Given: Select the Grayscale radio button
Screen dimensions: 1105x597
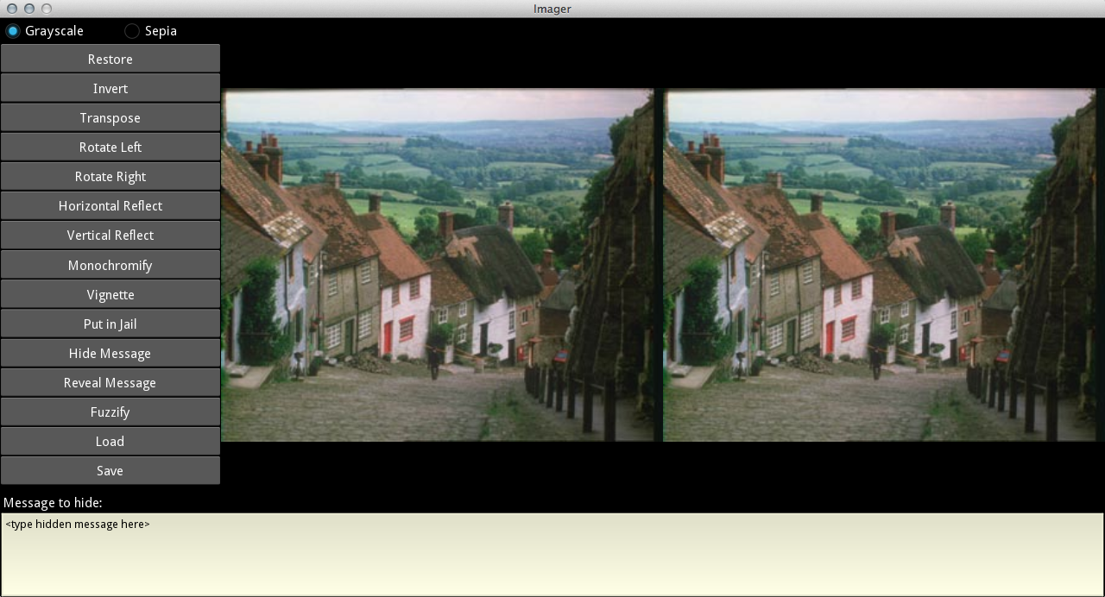Looking at the screenshot, I should (13, 31).
